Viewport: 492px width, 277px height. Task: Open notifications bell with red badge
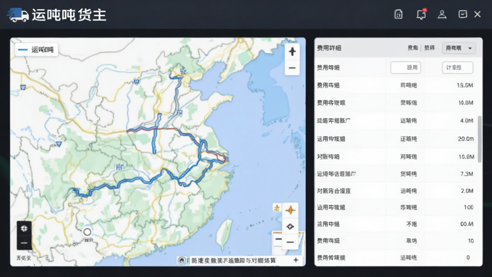421,14
